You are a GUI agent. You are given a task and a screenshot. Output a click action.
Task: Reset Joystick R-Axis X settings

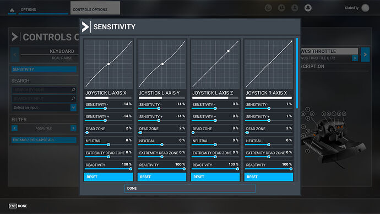269,177
